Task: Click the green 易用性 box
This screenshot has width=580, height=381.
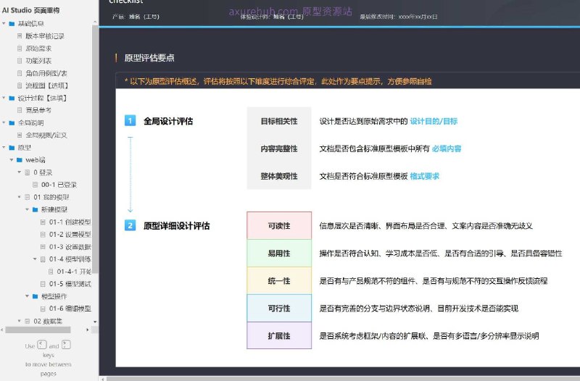Action: [279, 253]
